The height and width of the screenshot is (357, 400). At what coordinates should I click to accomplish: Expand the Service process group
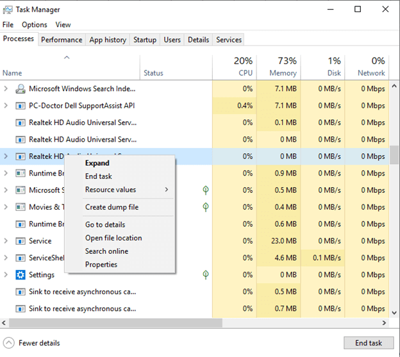[6, 241]
